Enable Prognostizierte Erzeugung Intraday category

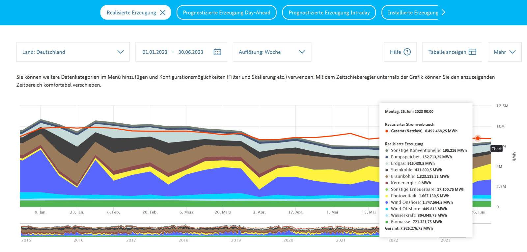click(329, 13)
